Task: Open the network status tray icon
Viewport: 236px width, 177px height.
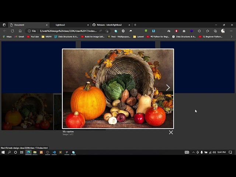Action: (210, 152)
